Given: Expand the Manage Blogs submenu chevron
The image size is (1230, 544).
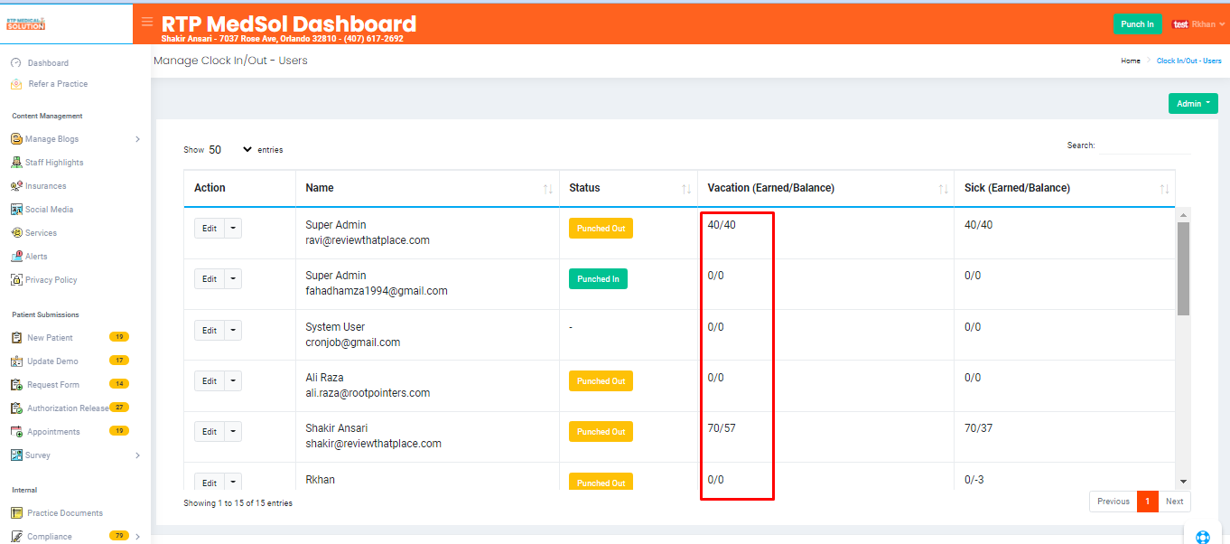Looking at the screenshot, I should point(137,139).
